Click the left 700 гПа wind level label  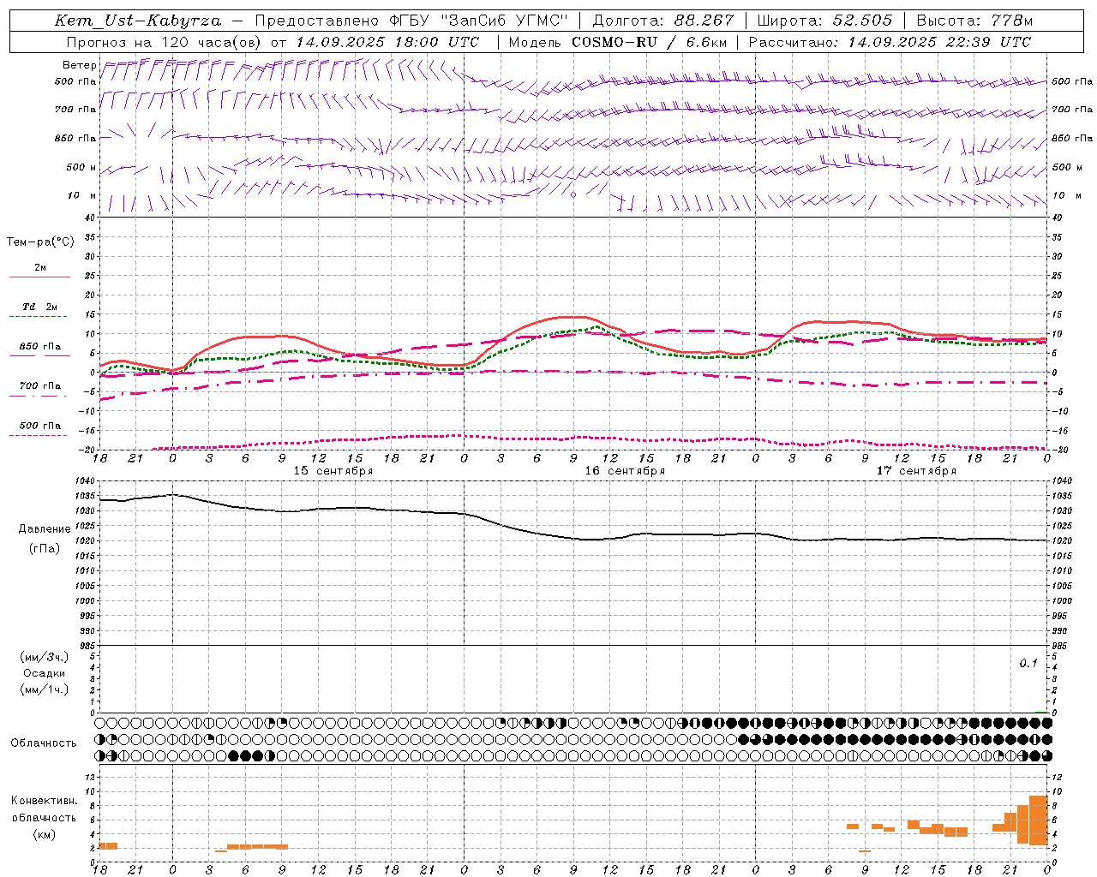75,110
